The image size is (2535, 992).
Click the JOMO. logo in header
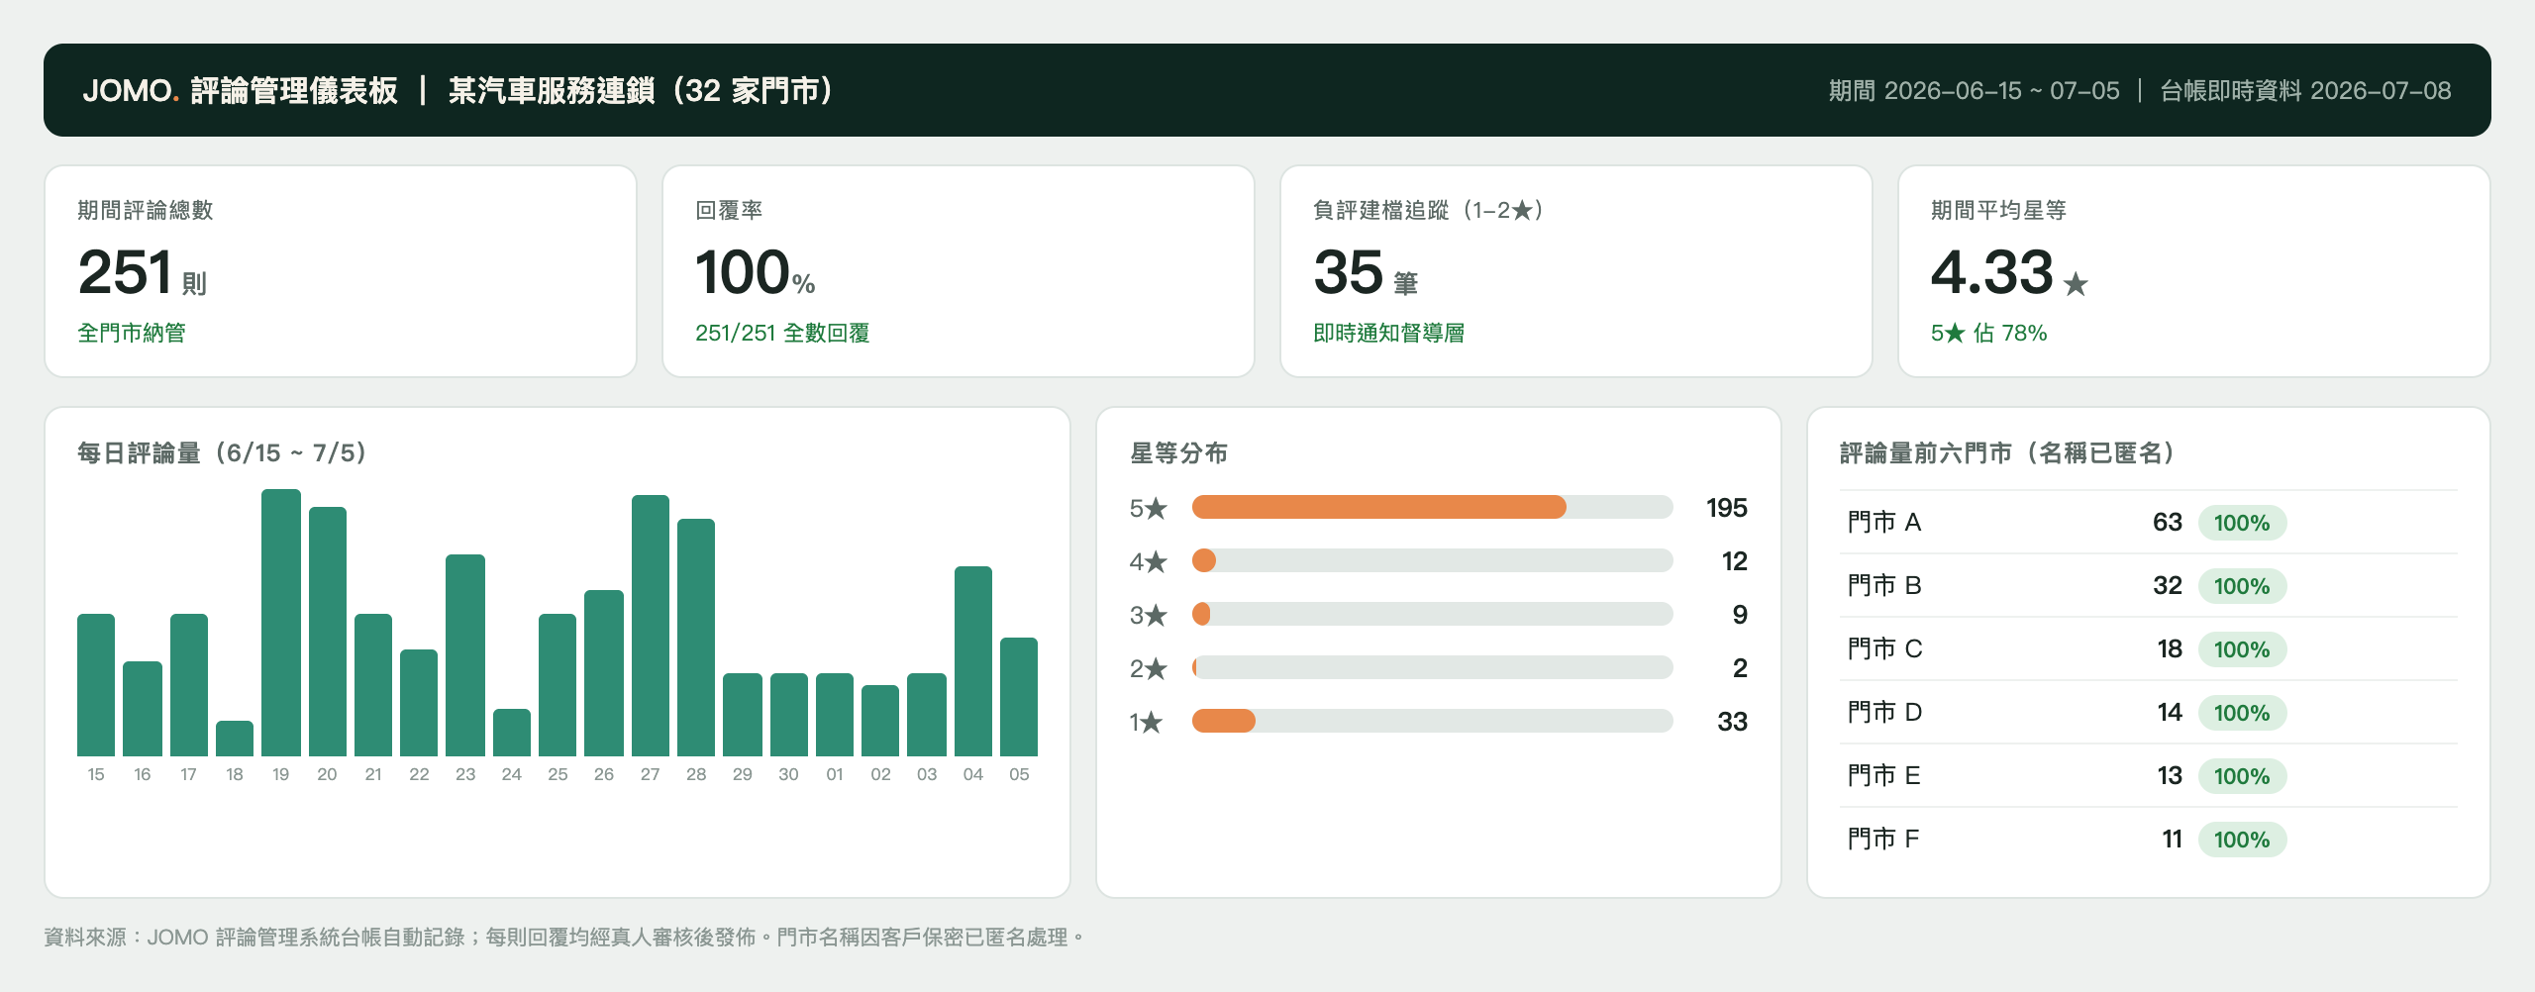pyautogui.click(x=131, y=90)
